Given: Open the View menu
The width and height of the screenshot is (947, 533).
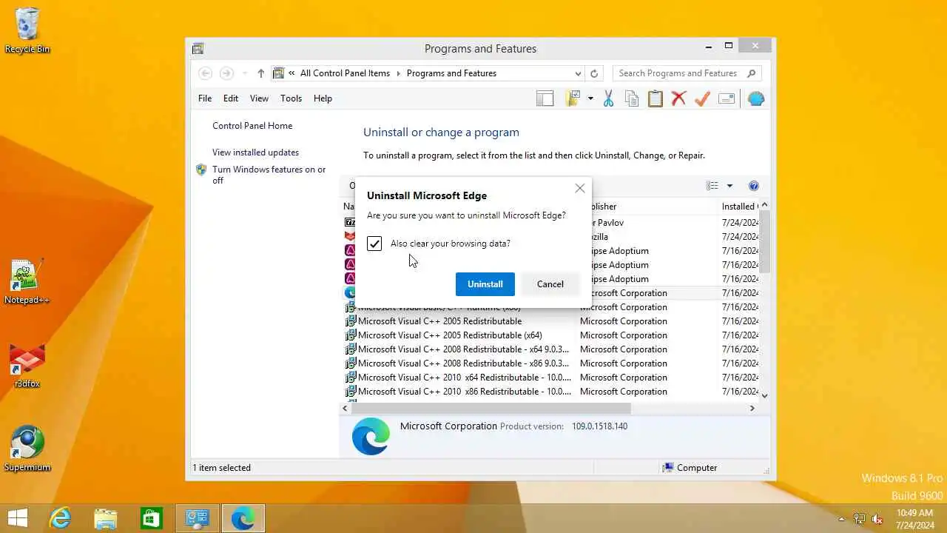Looking at the screenshot, I should click(259, 98).
